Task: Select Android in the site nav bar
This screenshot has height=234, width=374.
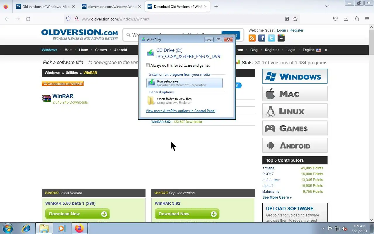Action: pyautogui.click(x=121, y=50)
